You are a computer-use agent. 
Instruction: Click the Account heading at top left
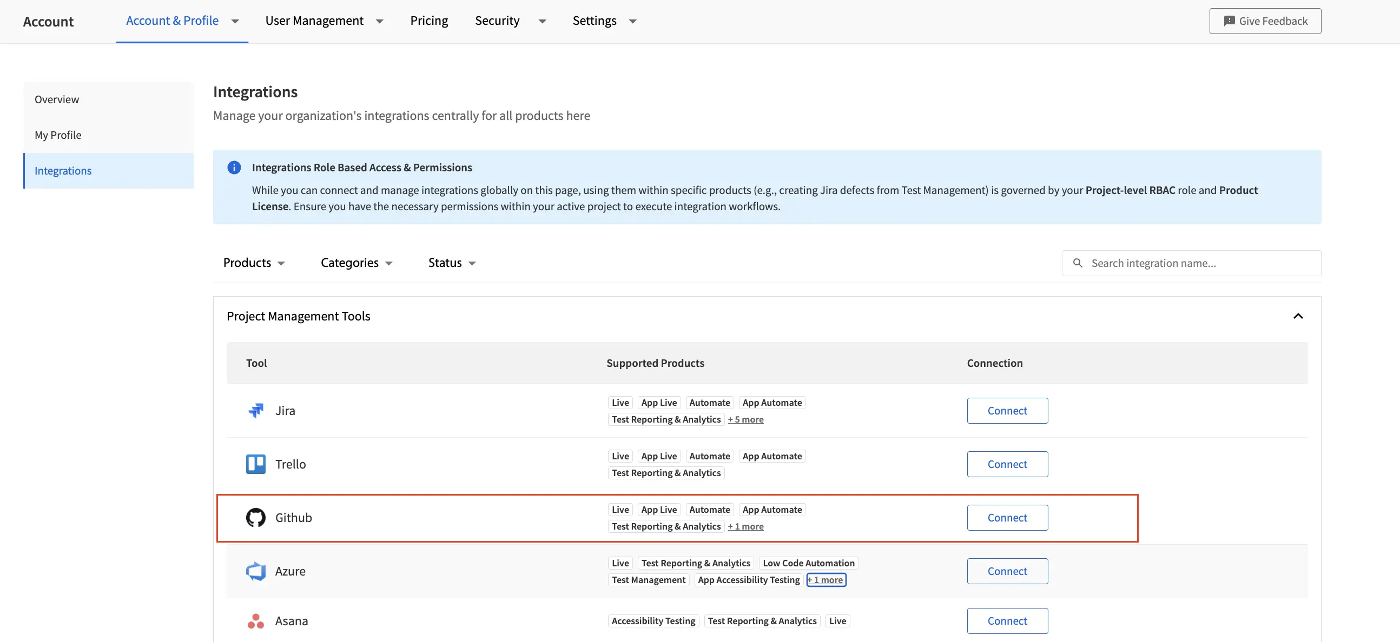tap(48, 21)
